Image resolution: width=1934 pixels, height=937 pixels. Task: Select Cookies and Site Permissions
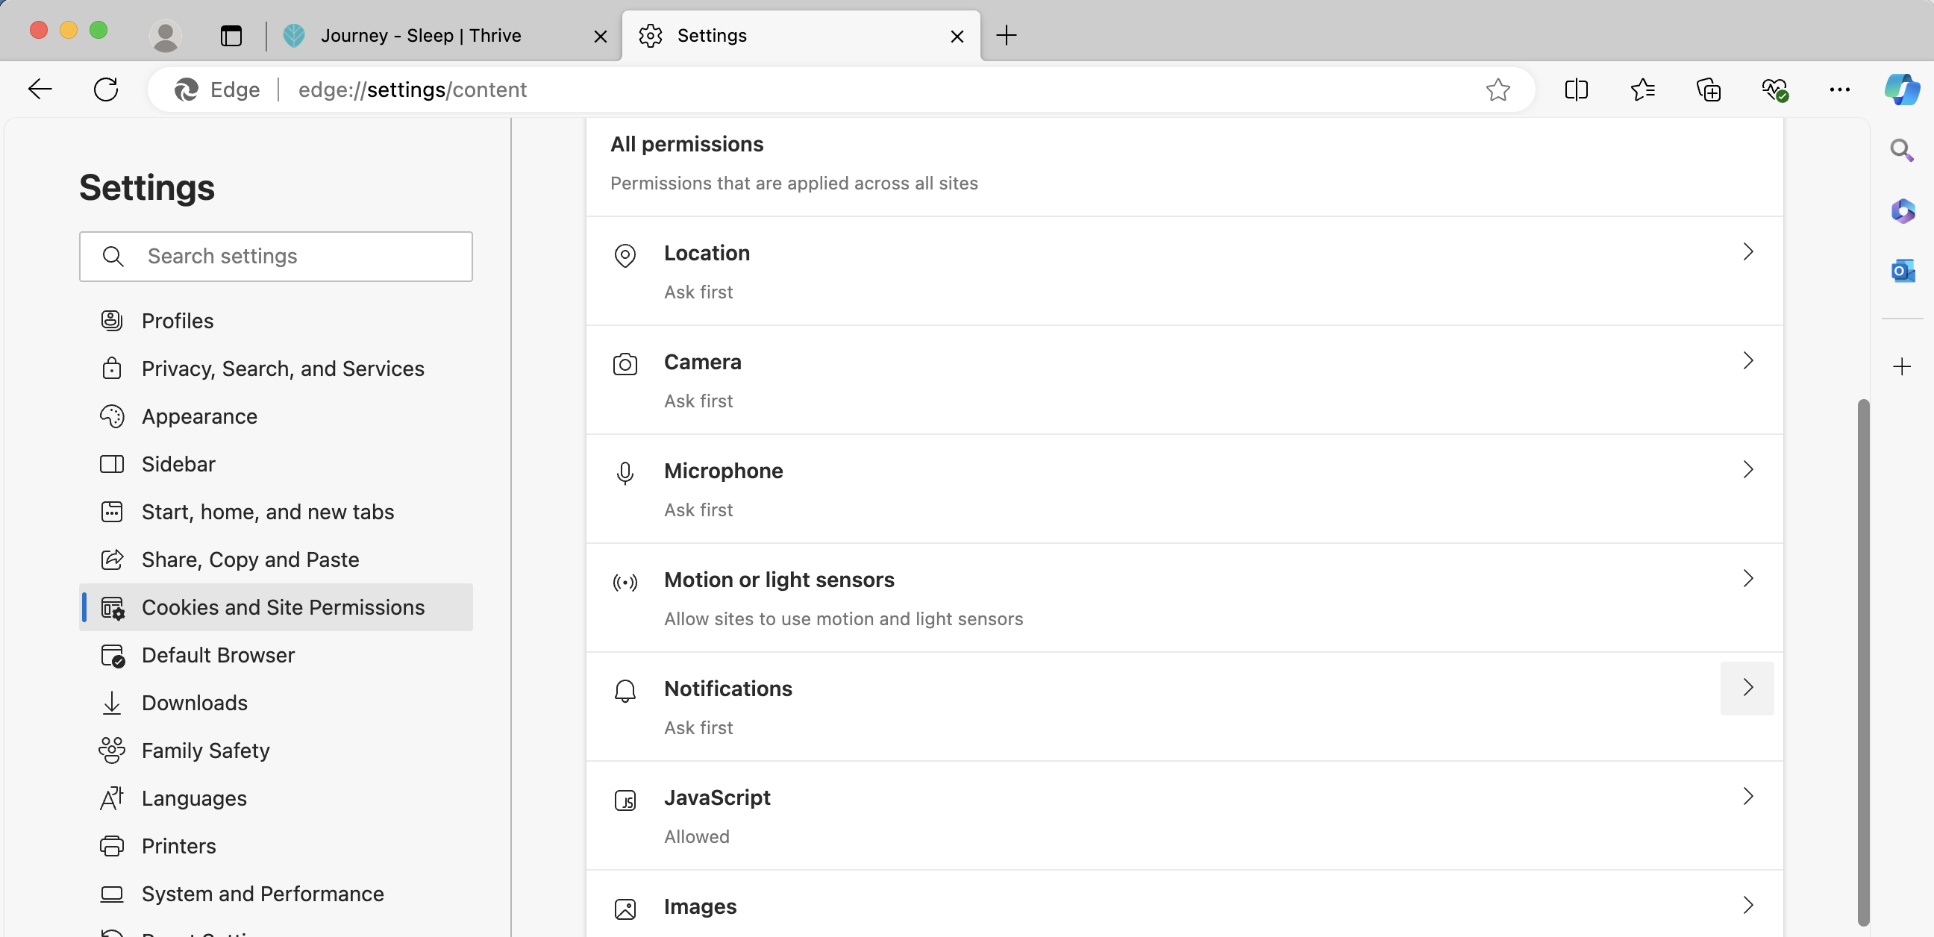275,607
